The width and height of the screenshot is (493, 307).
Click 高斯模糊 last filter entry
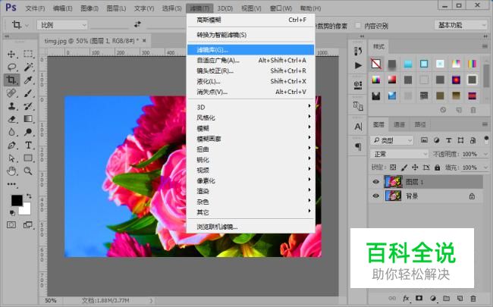click(250, 20)
